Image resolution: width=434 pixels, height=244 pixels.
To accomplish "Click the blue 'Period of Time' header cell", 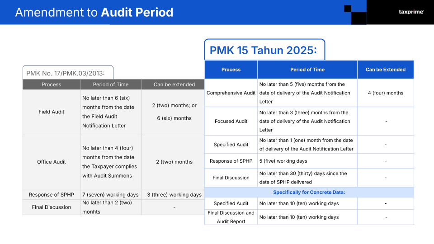I will pyautogui.click(x=307, y=70).
